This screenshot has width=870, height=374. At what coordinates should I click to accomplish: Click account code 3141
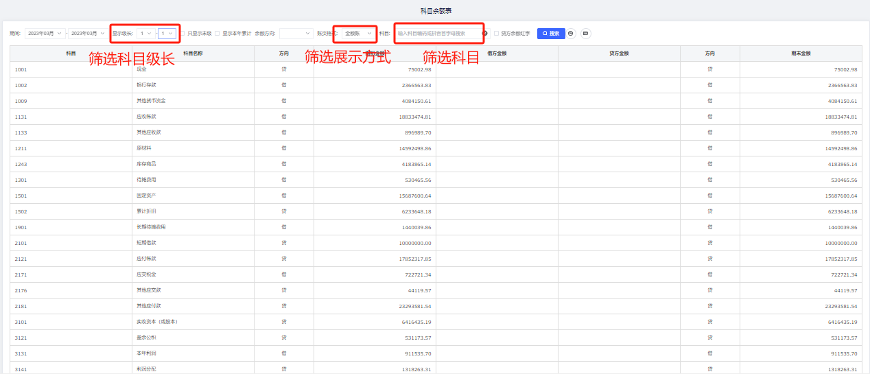point(21,369)
